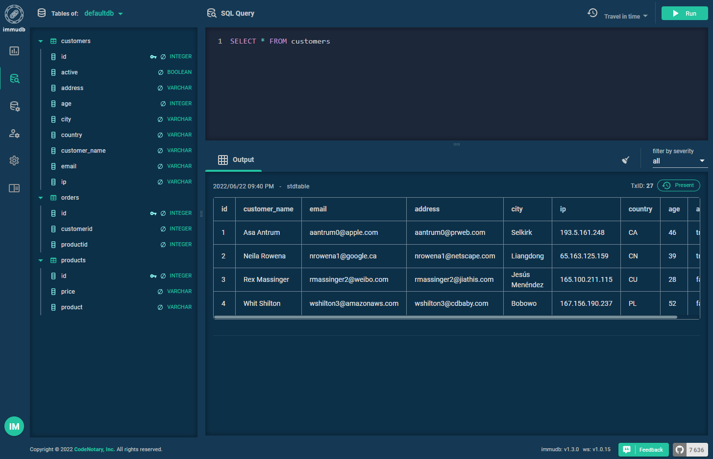Viewport: 713px width, 459px height.
Task: Click the 7636 GitHub stars count
Action: [696, 450]
